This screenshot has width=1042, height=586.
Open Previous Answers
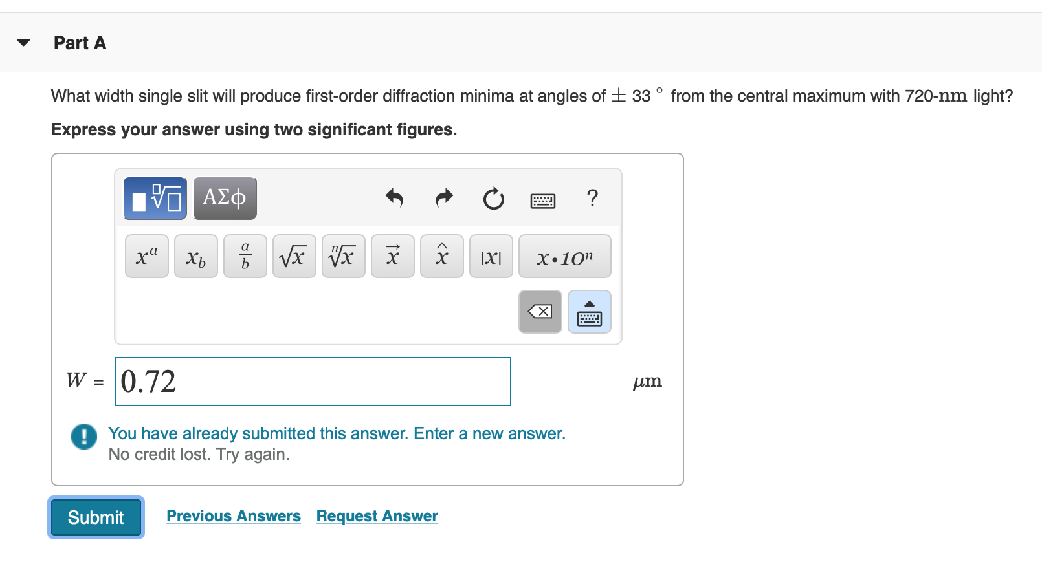pyautogui.click(x=233, y=515)
